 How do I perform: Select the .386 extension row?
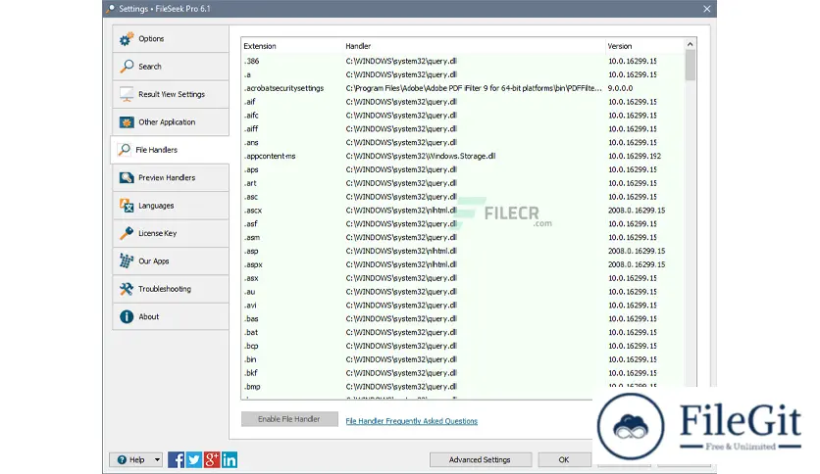click(x=462, y=61)
